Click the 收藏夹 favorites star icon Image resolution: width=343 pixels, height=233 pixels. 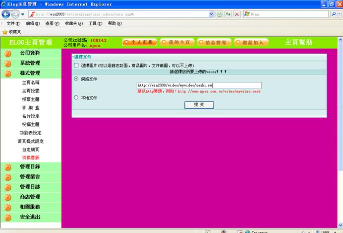(x=5, y=32)
